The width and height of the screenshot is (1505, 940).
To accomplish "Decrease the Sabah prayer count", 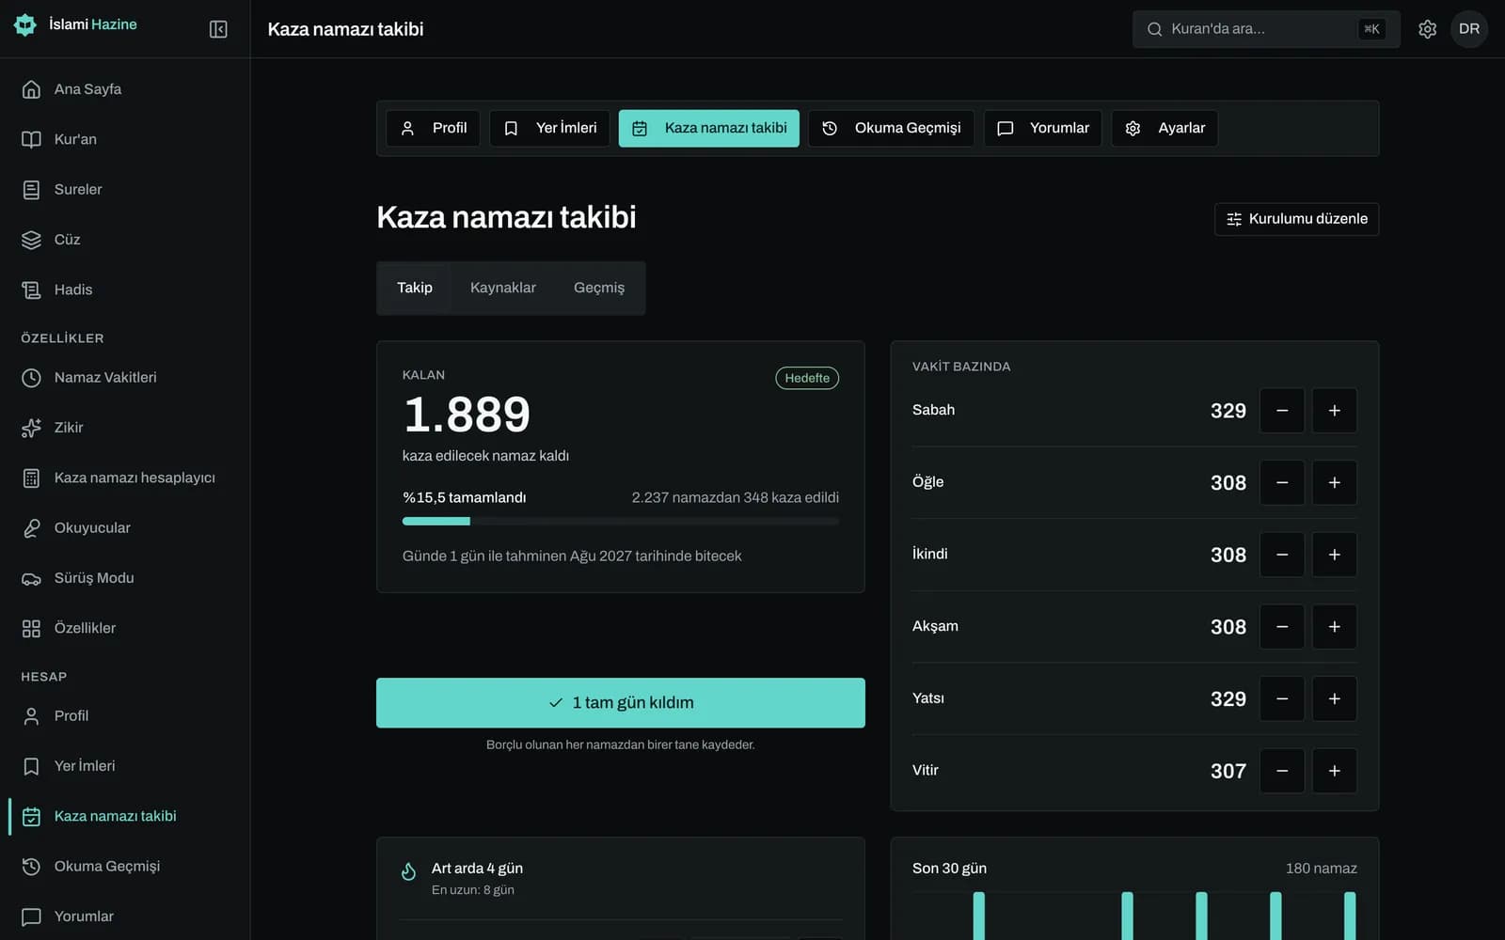I will [1281, 411].
